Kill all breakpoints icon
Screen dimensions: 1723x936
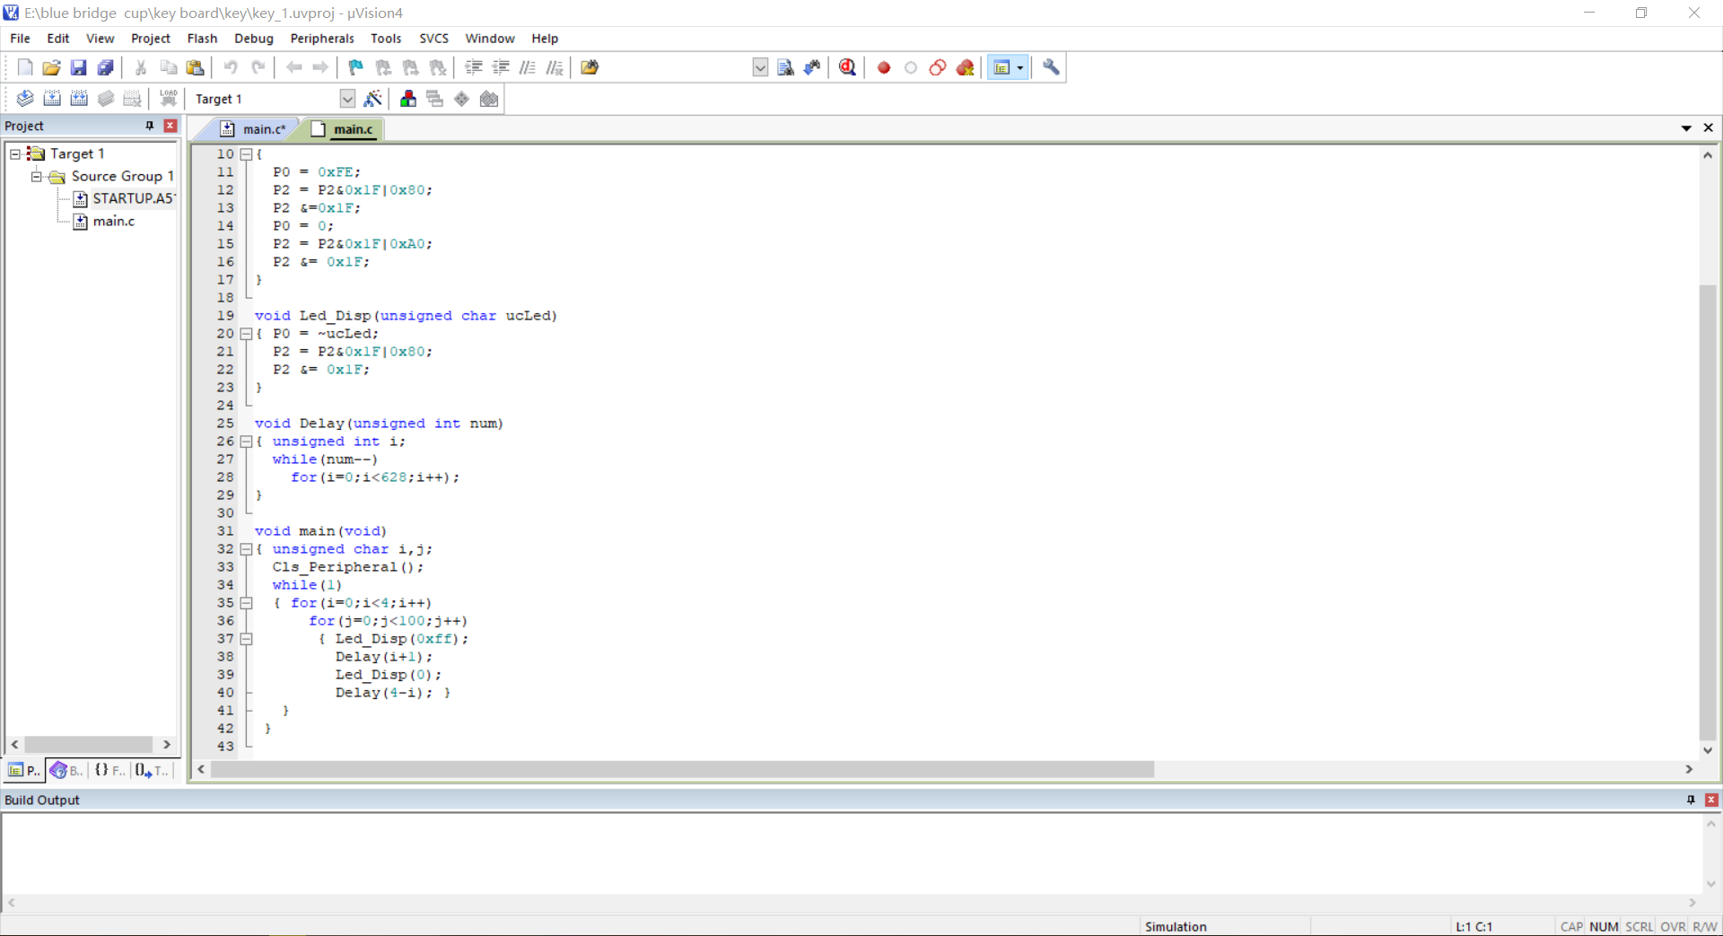point(965,67)
